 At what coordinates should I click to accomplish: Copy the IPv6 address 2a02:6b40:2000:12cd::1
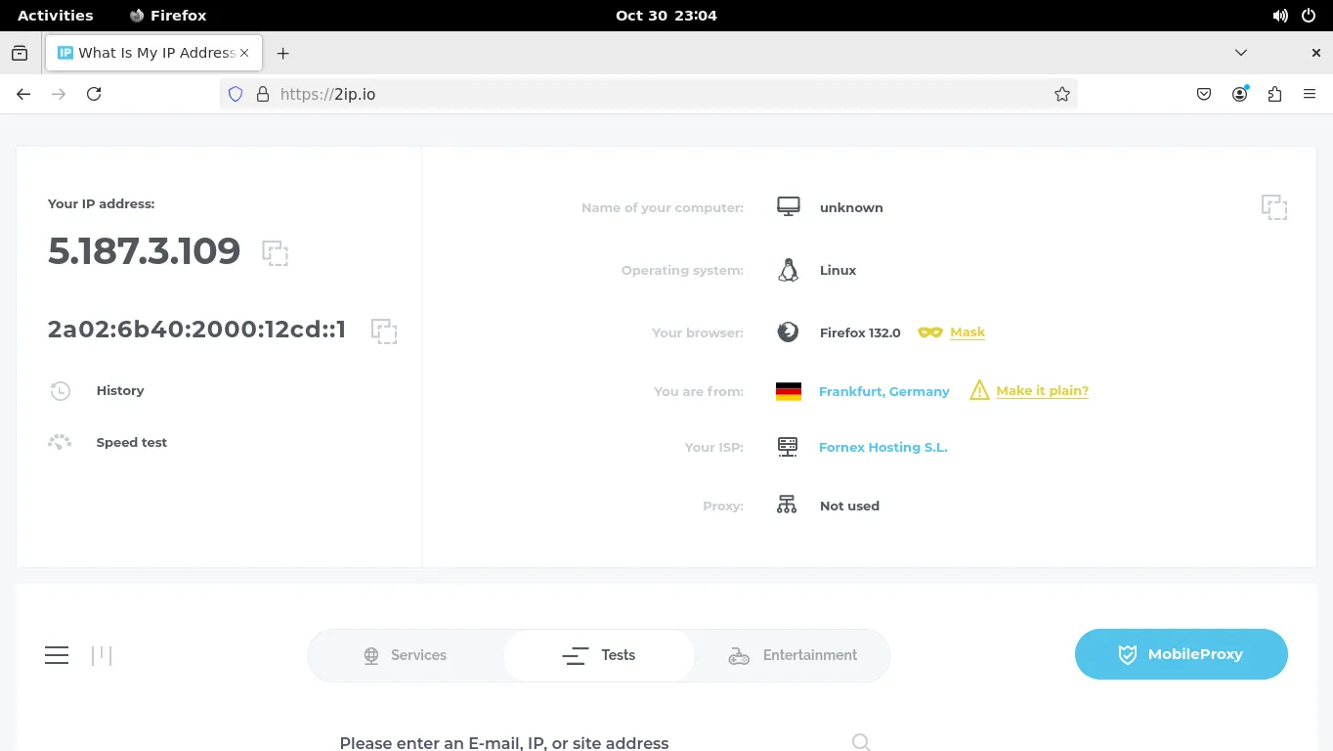[384, 331]
